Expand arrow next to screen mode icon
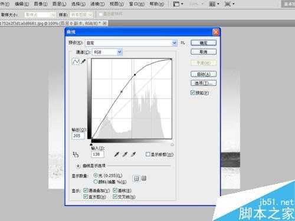295x221 pixels. [x=234, y=4]
